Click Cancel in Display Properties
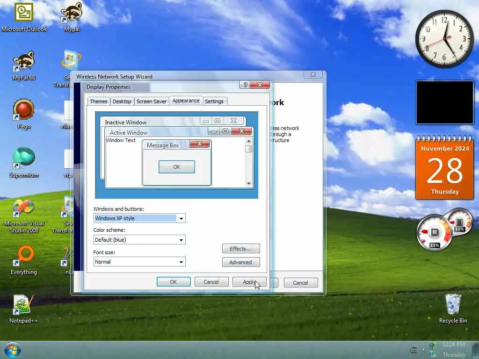 [211, 282]
